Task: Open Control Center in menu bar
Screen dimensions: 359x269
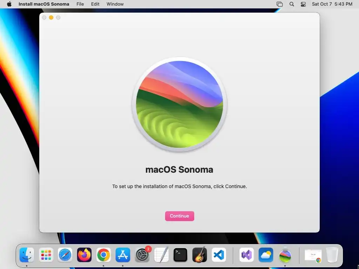Action: coord(303,4)
